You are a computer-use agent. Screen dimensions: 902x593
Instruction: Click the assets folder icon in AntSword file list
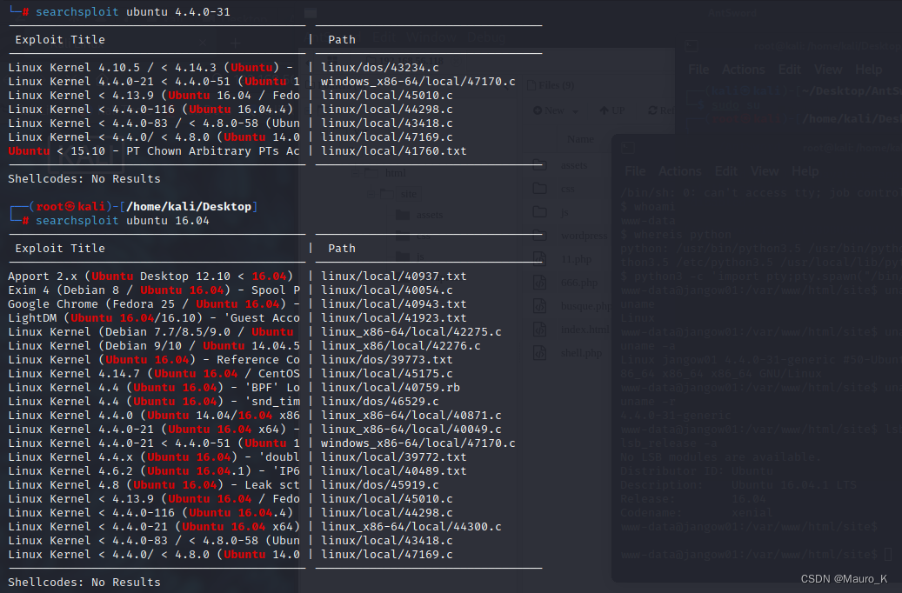coord(539,165)
